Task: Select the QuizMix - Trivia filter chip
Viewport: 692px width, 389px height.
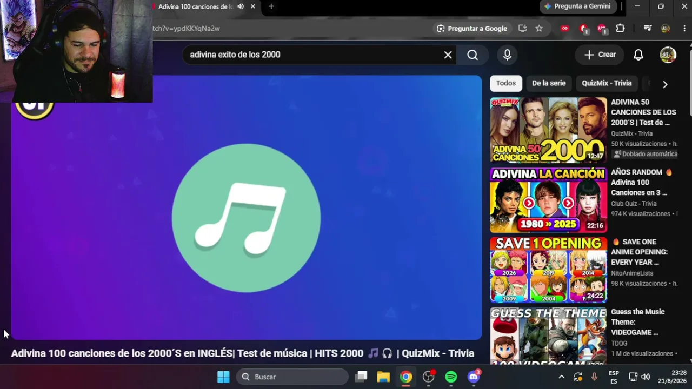Action: point(607,83)
